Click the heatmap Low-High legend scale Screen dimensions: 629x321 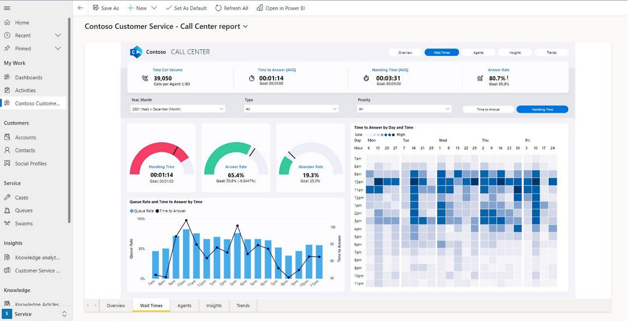(380, 135)
